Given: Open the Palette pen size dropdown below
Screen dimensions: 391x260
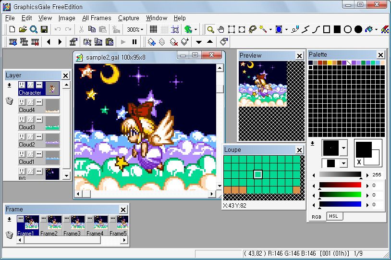Looking at the screenshot, I should click(343, 163).
